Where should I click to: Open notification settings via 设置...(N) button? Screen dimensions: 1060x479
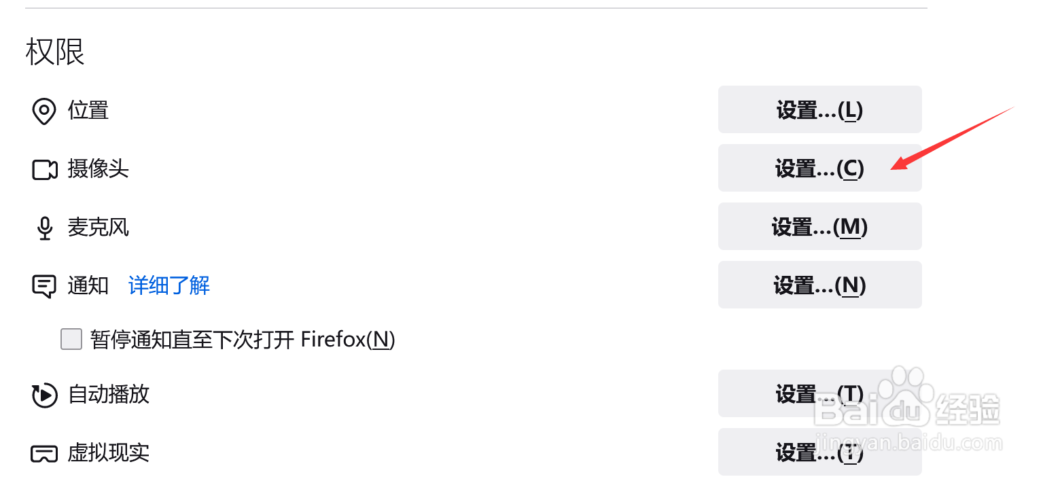pos(819,285)
